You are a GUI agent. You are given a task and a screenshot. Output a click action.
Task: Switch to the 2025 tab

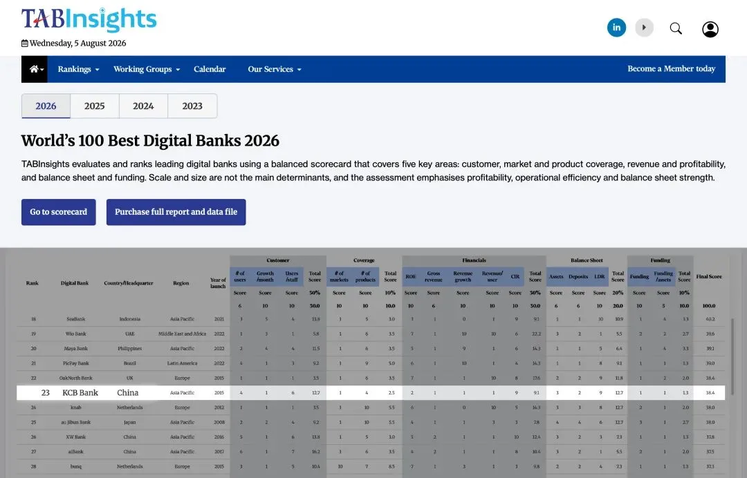(x=94, y=106)
